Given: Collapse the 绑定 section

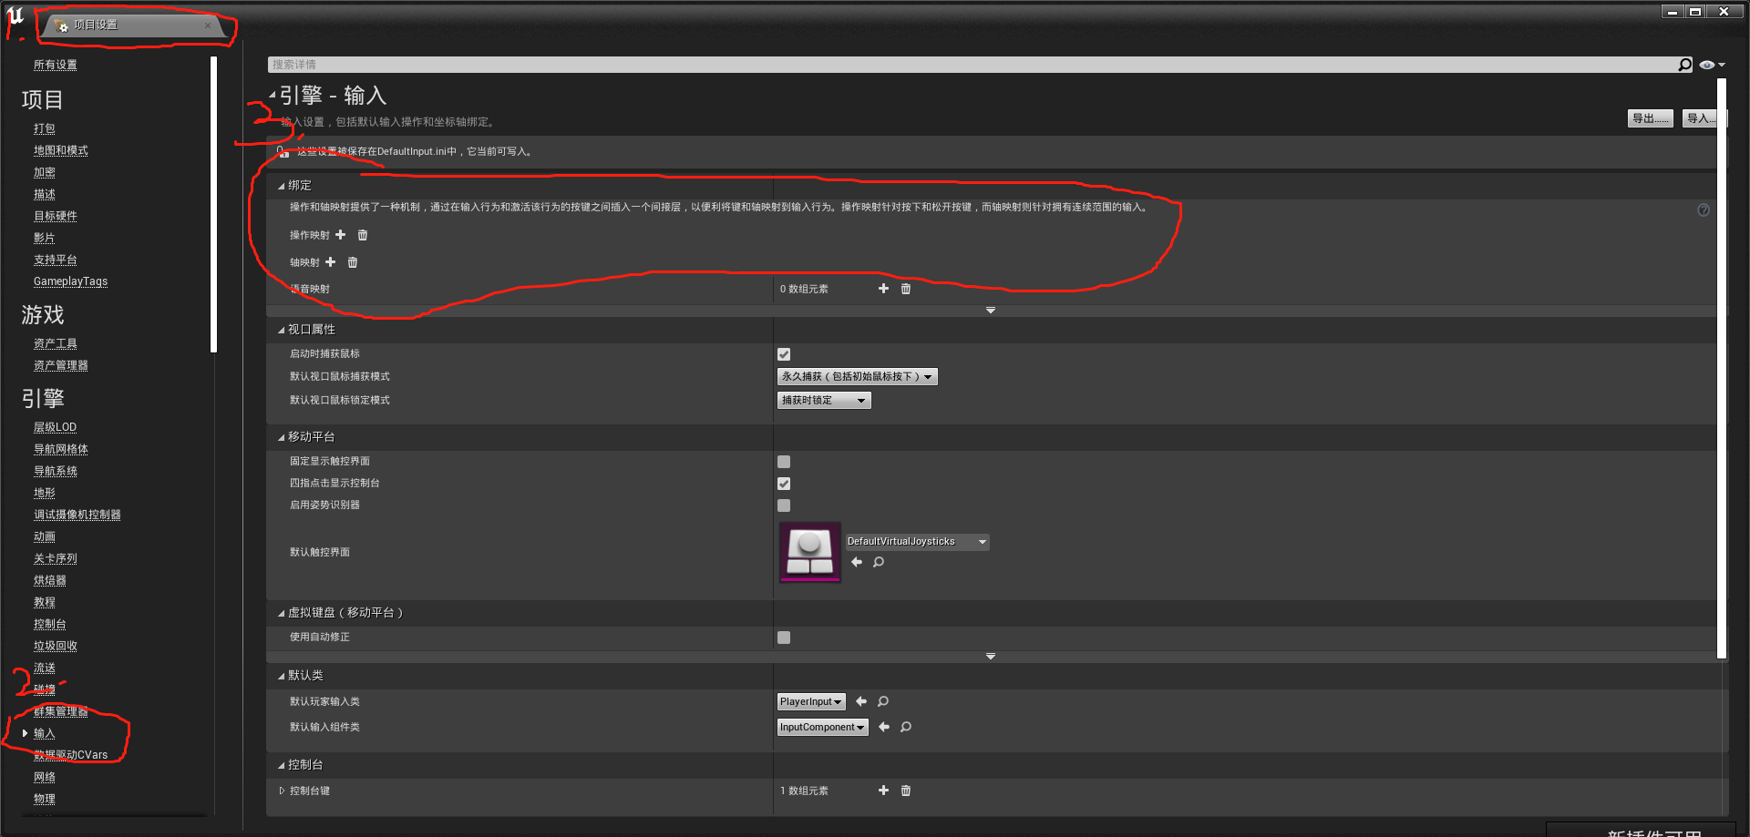Looking at the screenshot, I should click(282, 186).
